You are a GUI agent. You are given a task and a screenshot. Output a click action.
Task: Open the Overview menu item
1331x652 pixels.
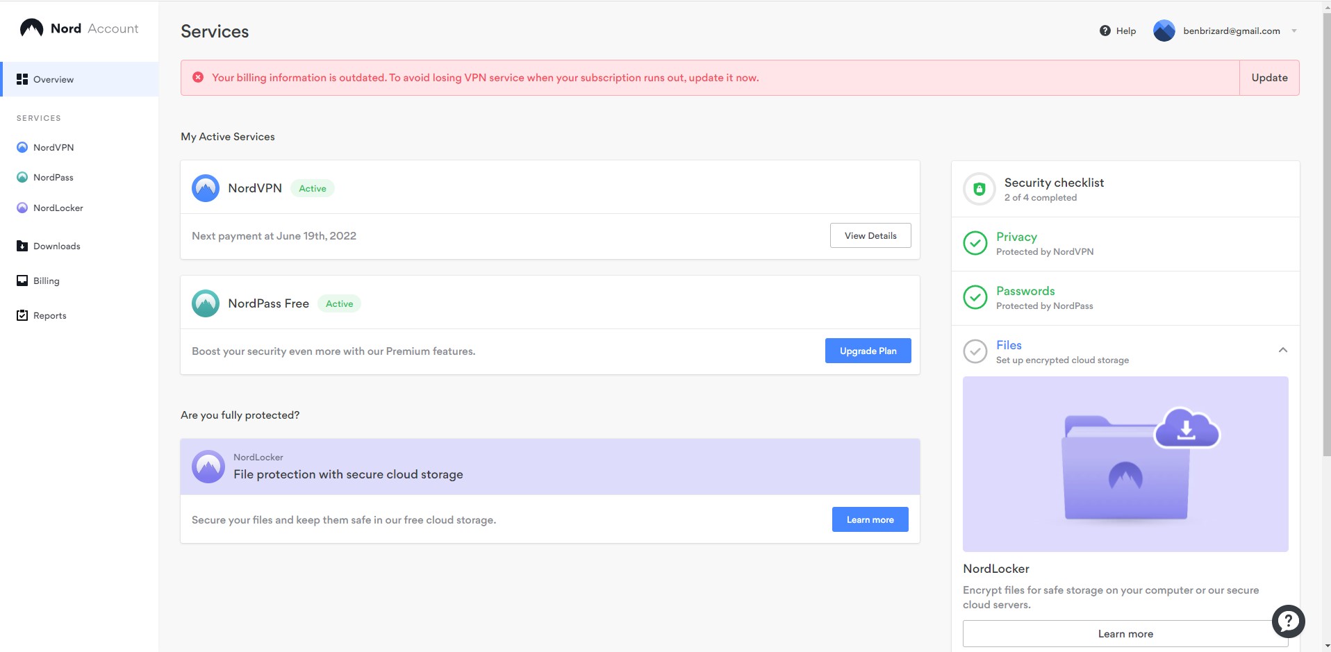point(80,79)
